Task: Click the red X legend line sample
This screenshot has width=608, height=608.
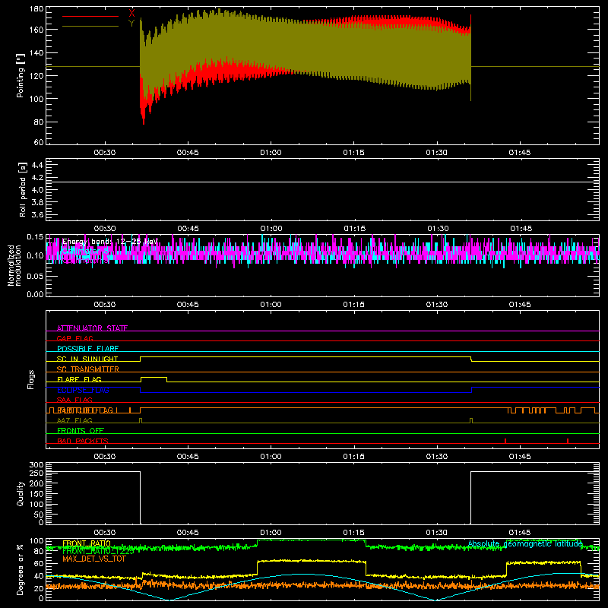Action: (90, 16)
